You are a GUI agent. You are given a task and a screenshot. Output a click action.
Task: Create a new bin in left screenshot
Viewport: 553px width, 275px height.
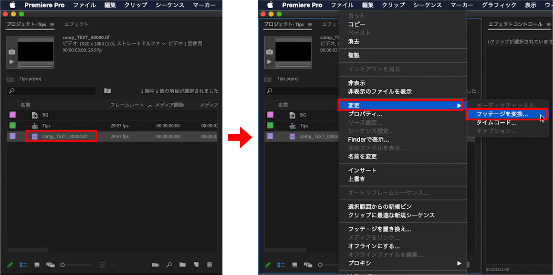point(182,265)
